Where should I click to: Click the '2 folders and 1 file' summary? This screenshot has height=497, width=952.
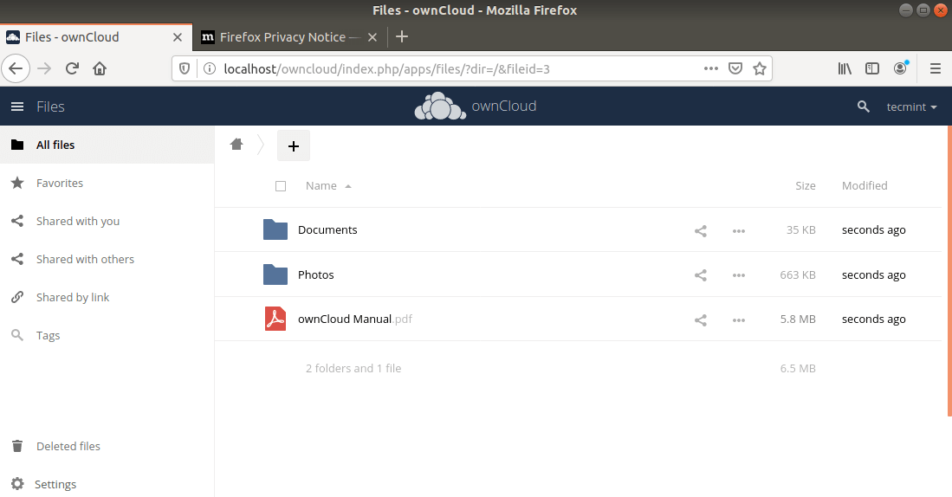(353, 368)
